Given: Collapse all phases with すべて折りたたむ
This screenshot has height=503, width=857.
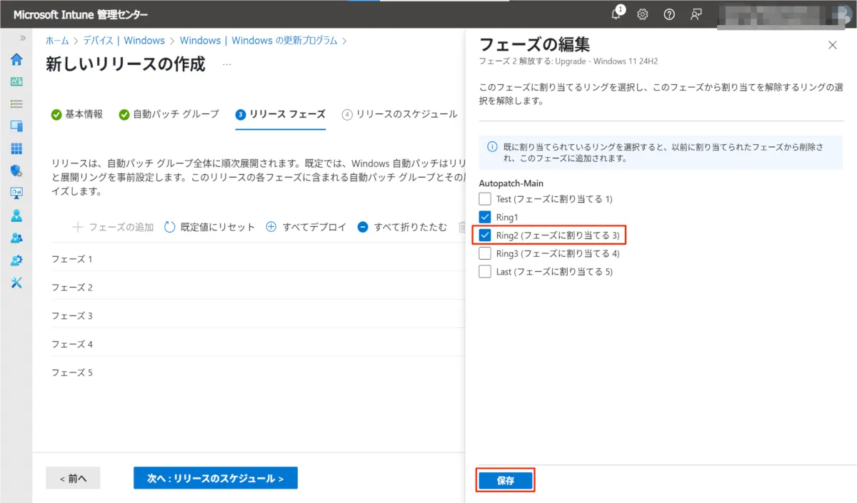Looking at the screenshot, I should pos(402,227).
